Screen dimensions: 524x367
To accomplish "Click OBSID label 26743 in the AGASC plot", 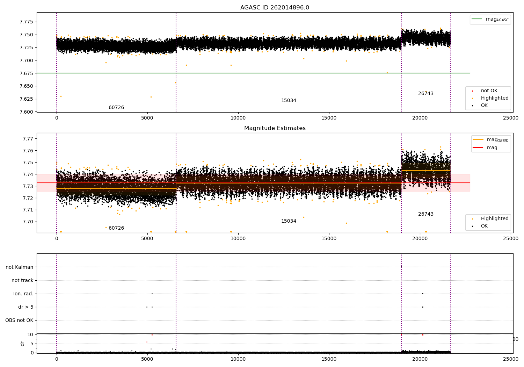I will pos(426,94).
